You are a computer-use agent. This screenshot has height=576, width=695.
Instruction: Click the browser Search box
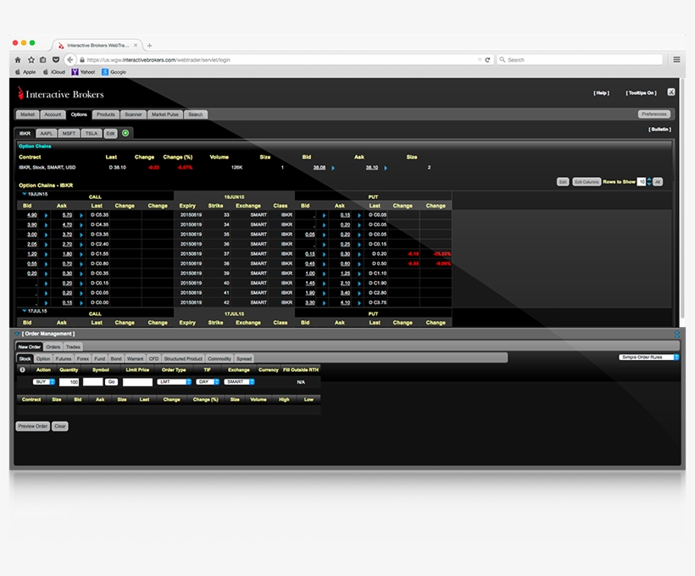(580, 60)
